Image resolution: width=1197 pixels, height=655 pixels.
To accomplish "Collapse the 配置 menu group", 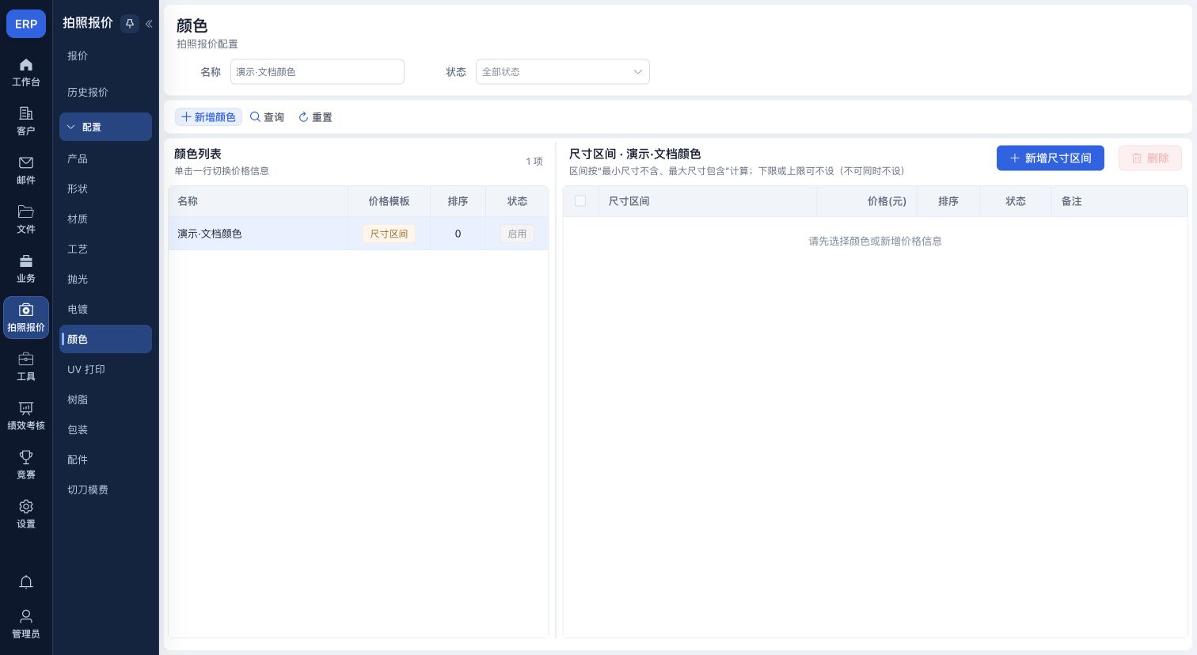I will click(x=105, y=127).
